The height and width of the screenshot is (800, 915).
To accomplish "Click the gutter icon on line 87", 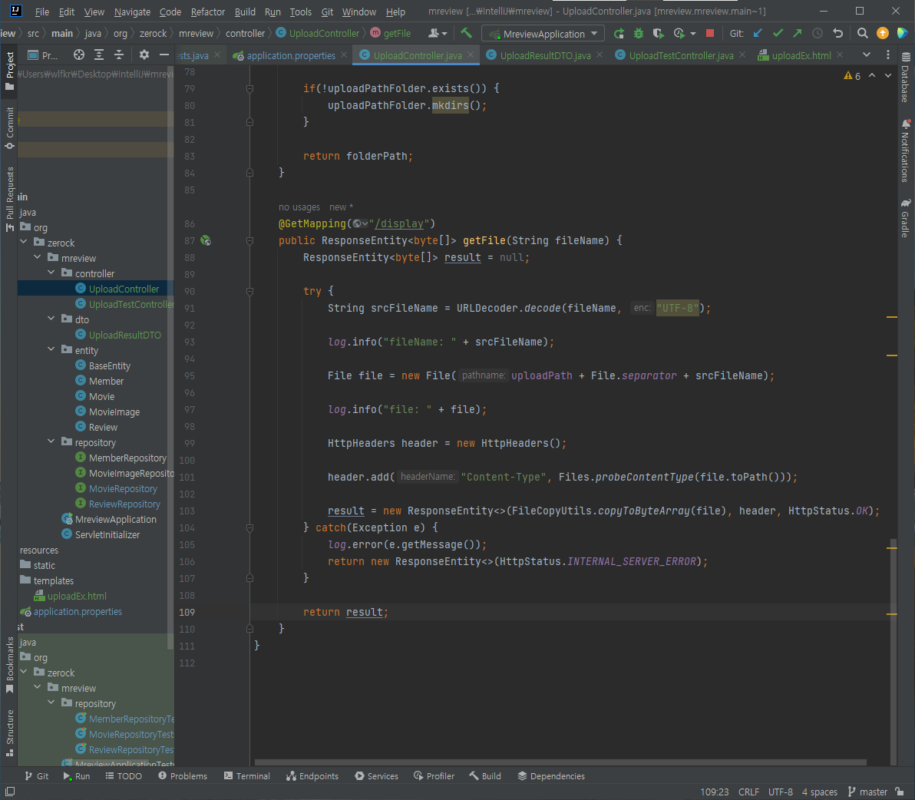I will (206, 240).
